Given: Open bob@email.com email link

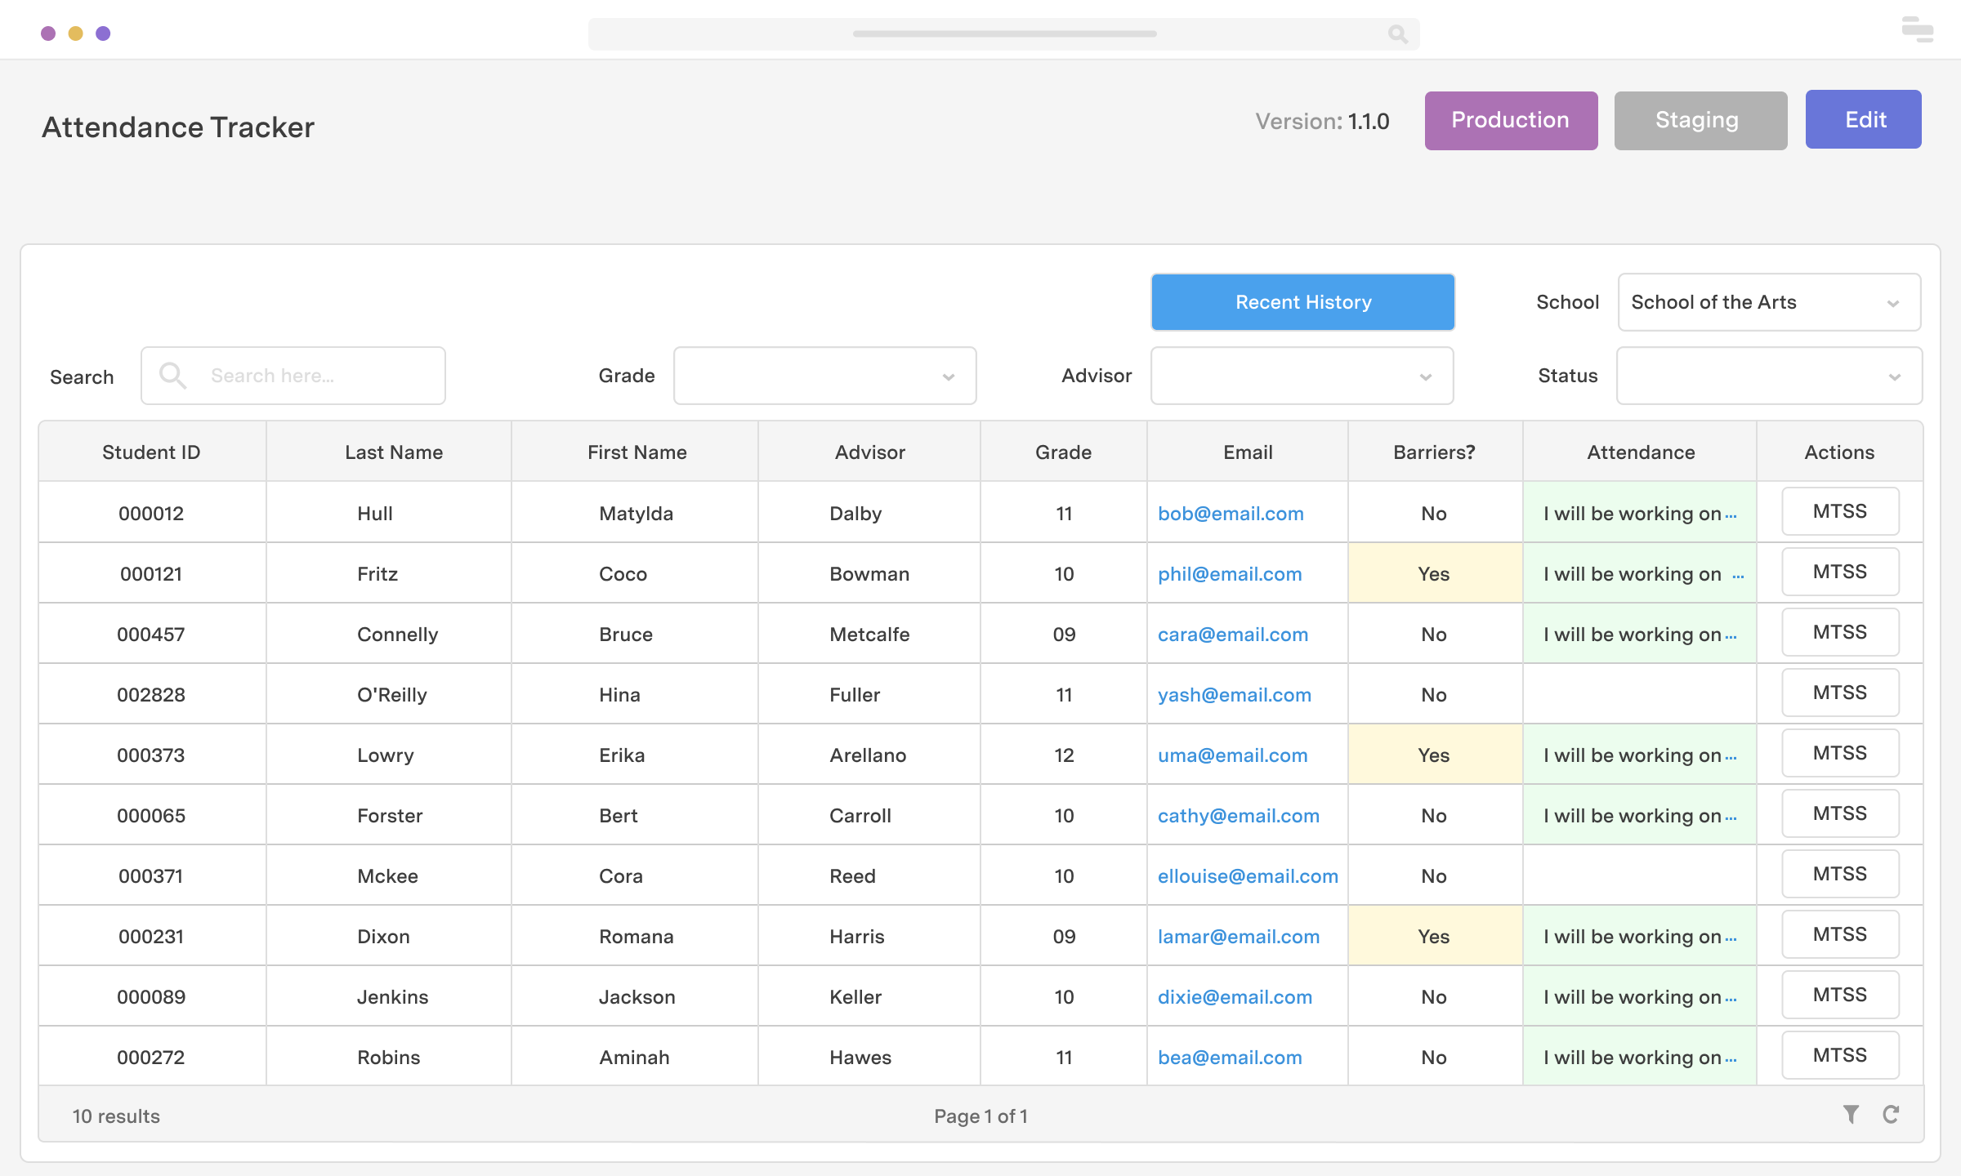Looking at the screenshot, I should [x=1231, y=514].
